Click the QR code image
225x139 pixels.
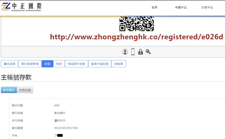click(x=137, y=24)
